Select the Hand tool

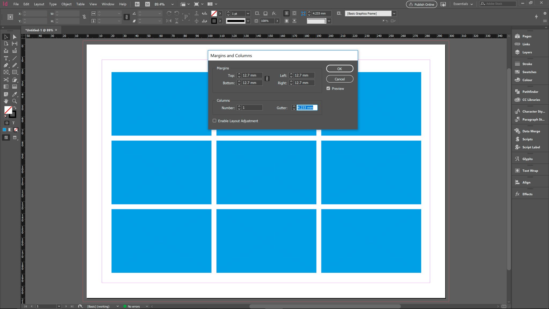point(6,101)
